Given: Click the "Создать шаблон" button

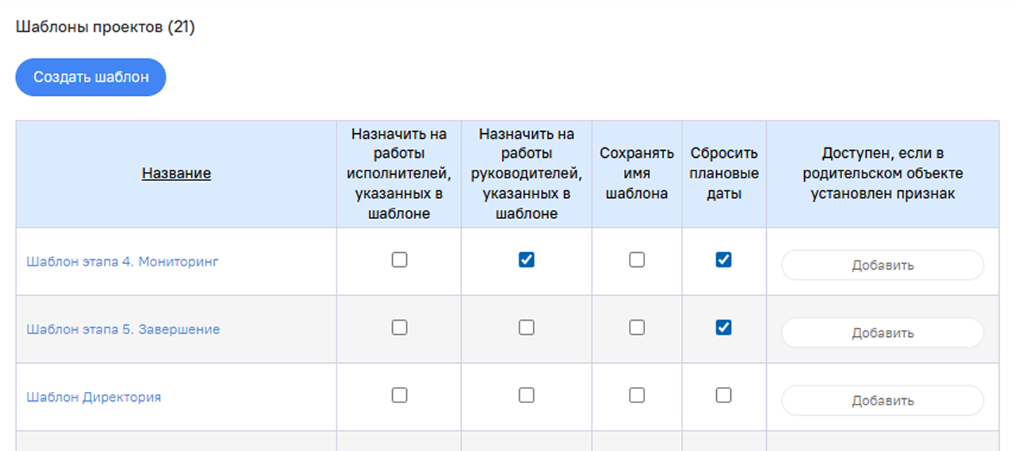Looking at the screenshot, I should point(91,77).
